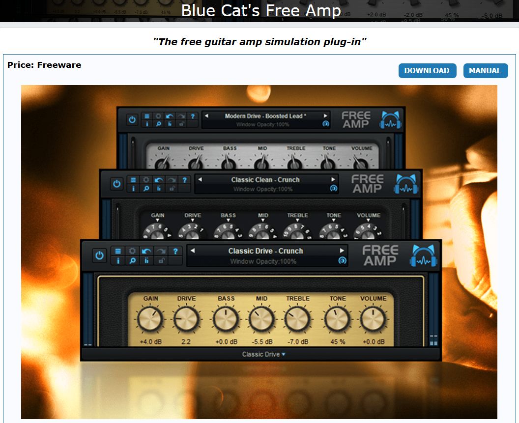This screenshot has height=423, width=519.
Task: Click redo arrow on Classic Clean amp
Action: [172, 180]
